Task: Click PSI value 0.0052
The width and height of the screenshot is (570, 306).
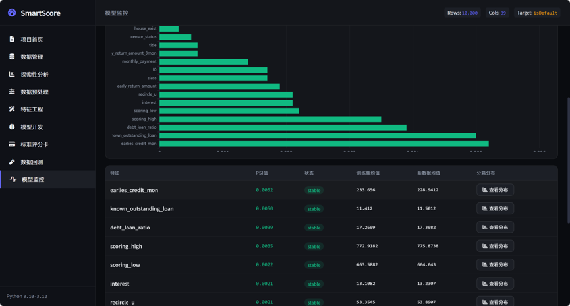Action: click(x=264, y=190)
